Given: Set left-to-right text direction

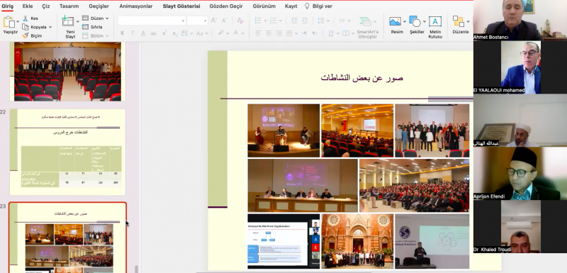Looking at the screenshot, I should click(x=305, y=33).
